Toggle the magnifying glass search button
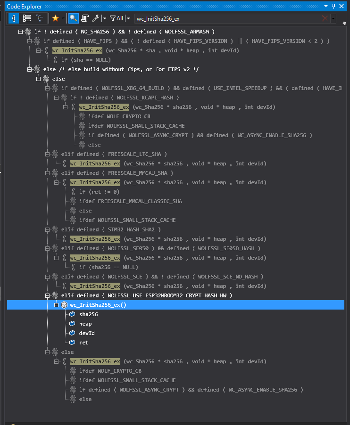350x425 pixels. pos(73,18)
